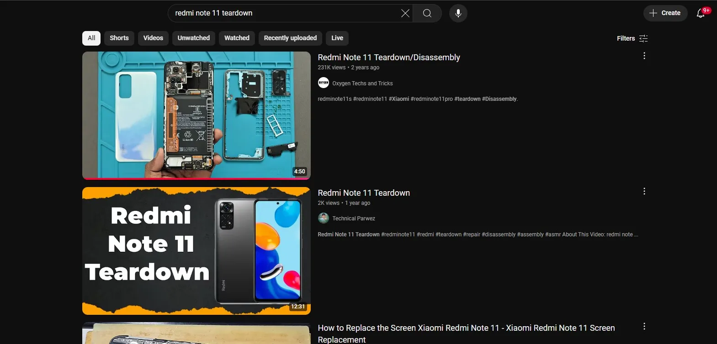Play the Redmi Note 11 Teardown 12:31 thumbnail
Image resolution: width=717 pixels, height=344 pixels.
(196, 250)
